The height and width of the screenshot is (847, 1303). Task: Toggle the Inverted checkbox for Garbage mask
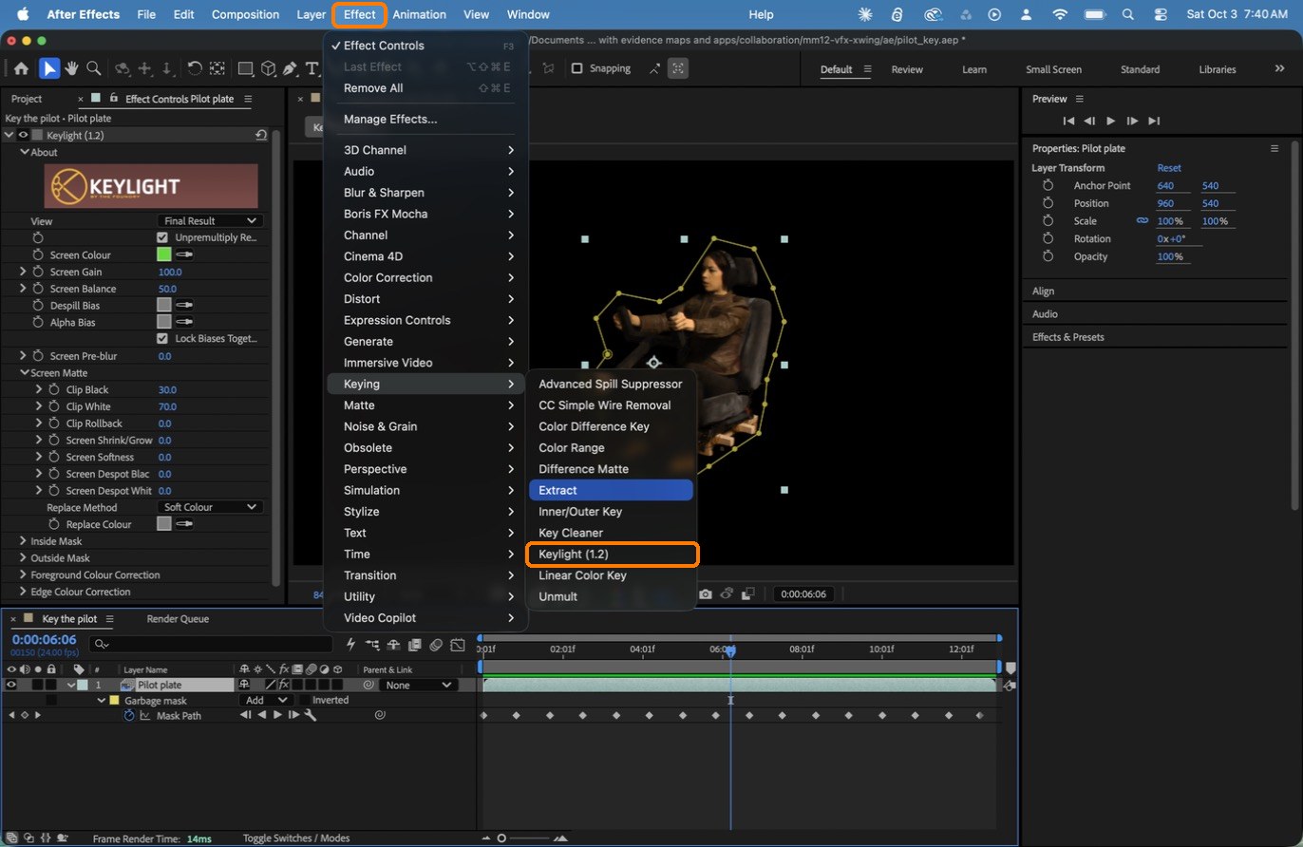304,700
